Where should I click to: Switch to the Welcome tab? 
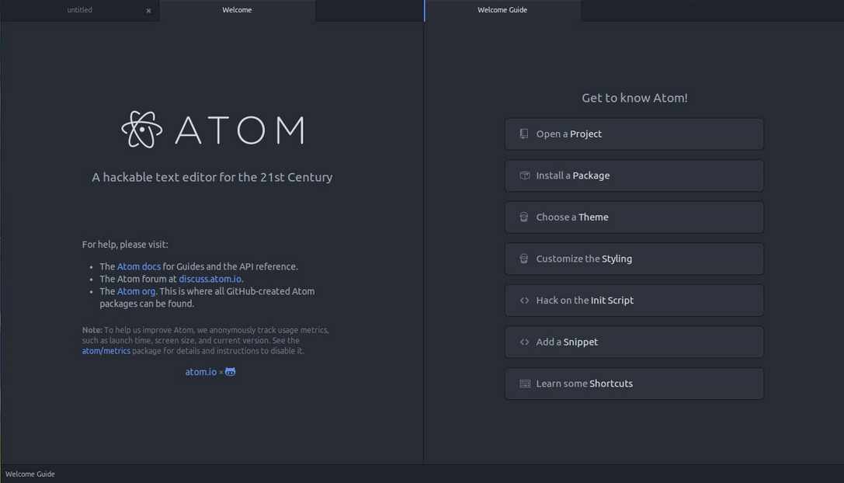click(237, 10)
